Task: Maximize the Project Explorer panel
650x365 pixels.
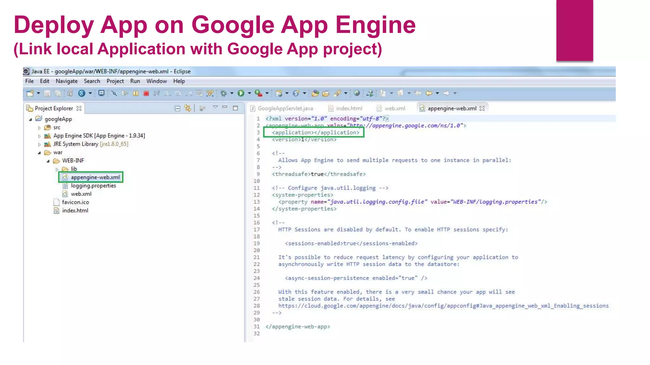Action: click(235, 108)
